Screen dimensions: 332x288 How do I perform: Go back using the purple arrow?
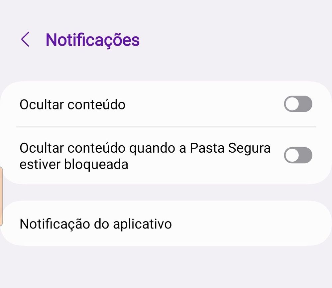25,40
